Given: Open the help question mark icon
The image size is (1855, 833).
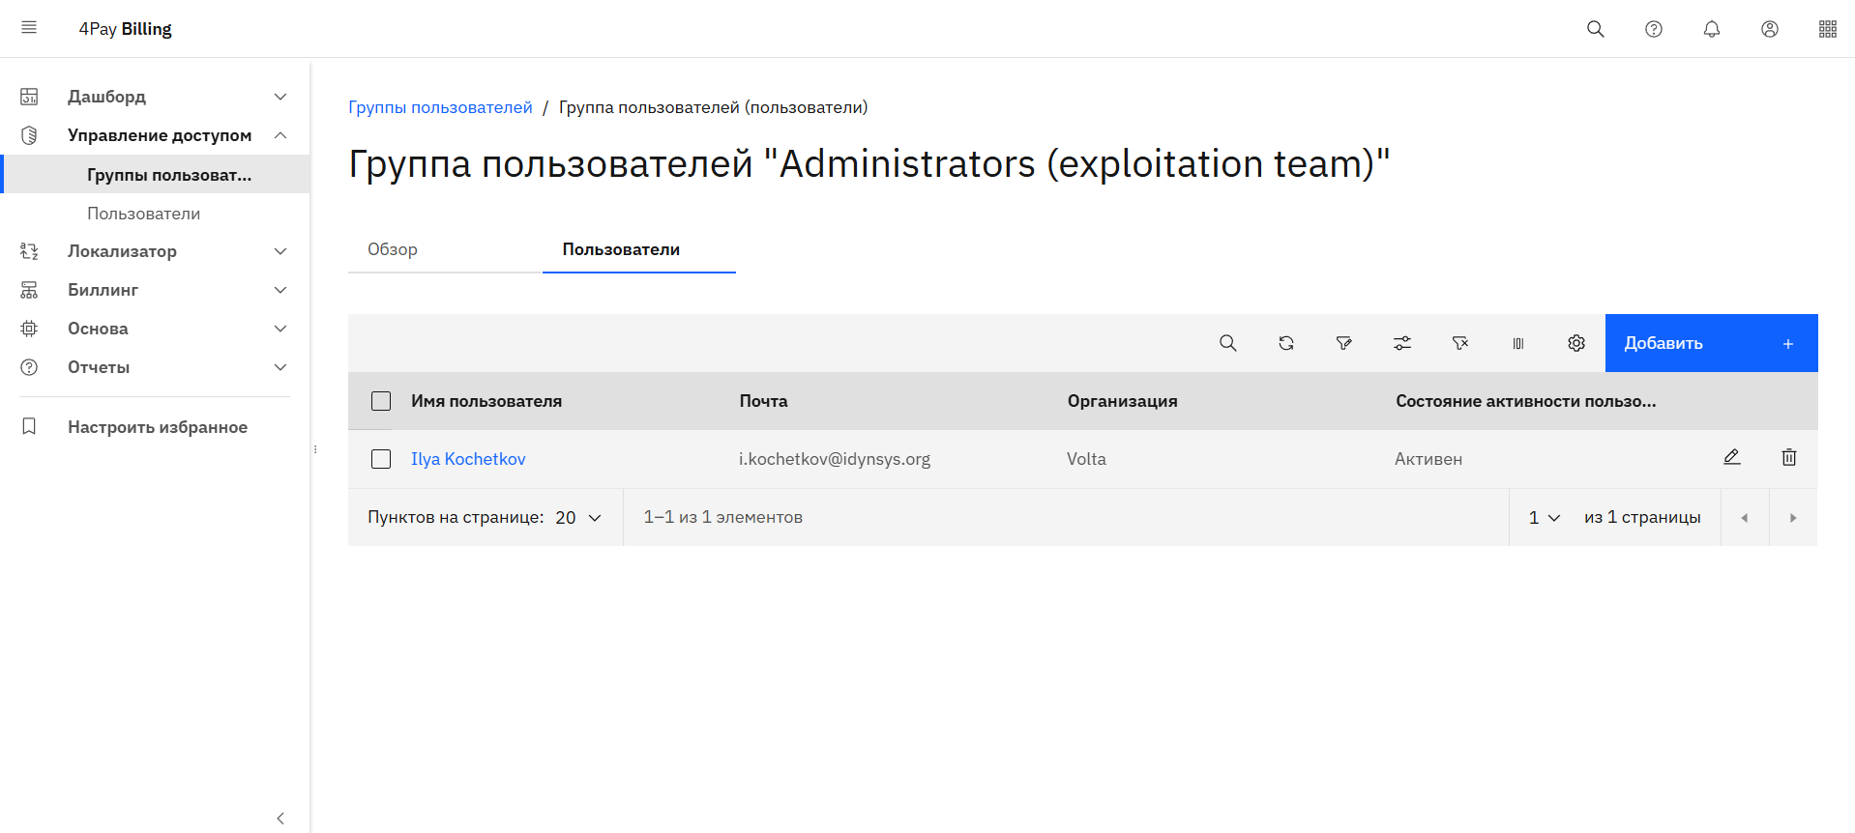Looking at the screenshot, I should (x=1653, y=29).
